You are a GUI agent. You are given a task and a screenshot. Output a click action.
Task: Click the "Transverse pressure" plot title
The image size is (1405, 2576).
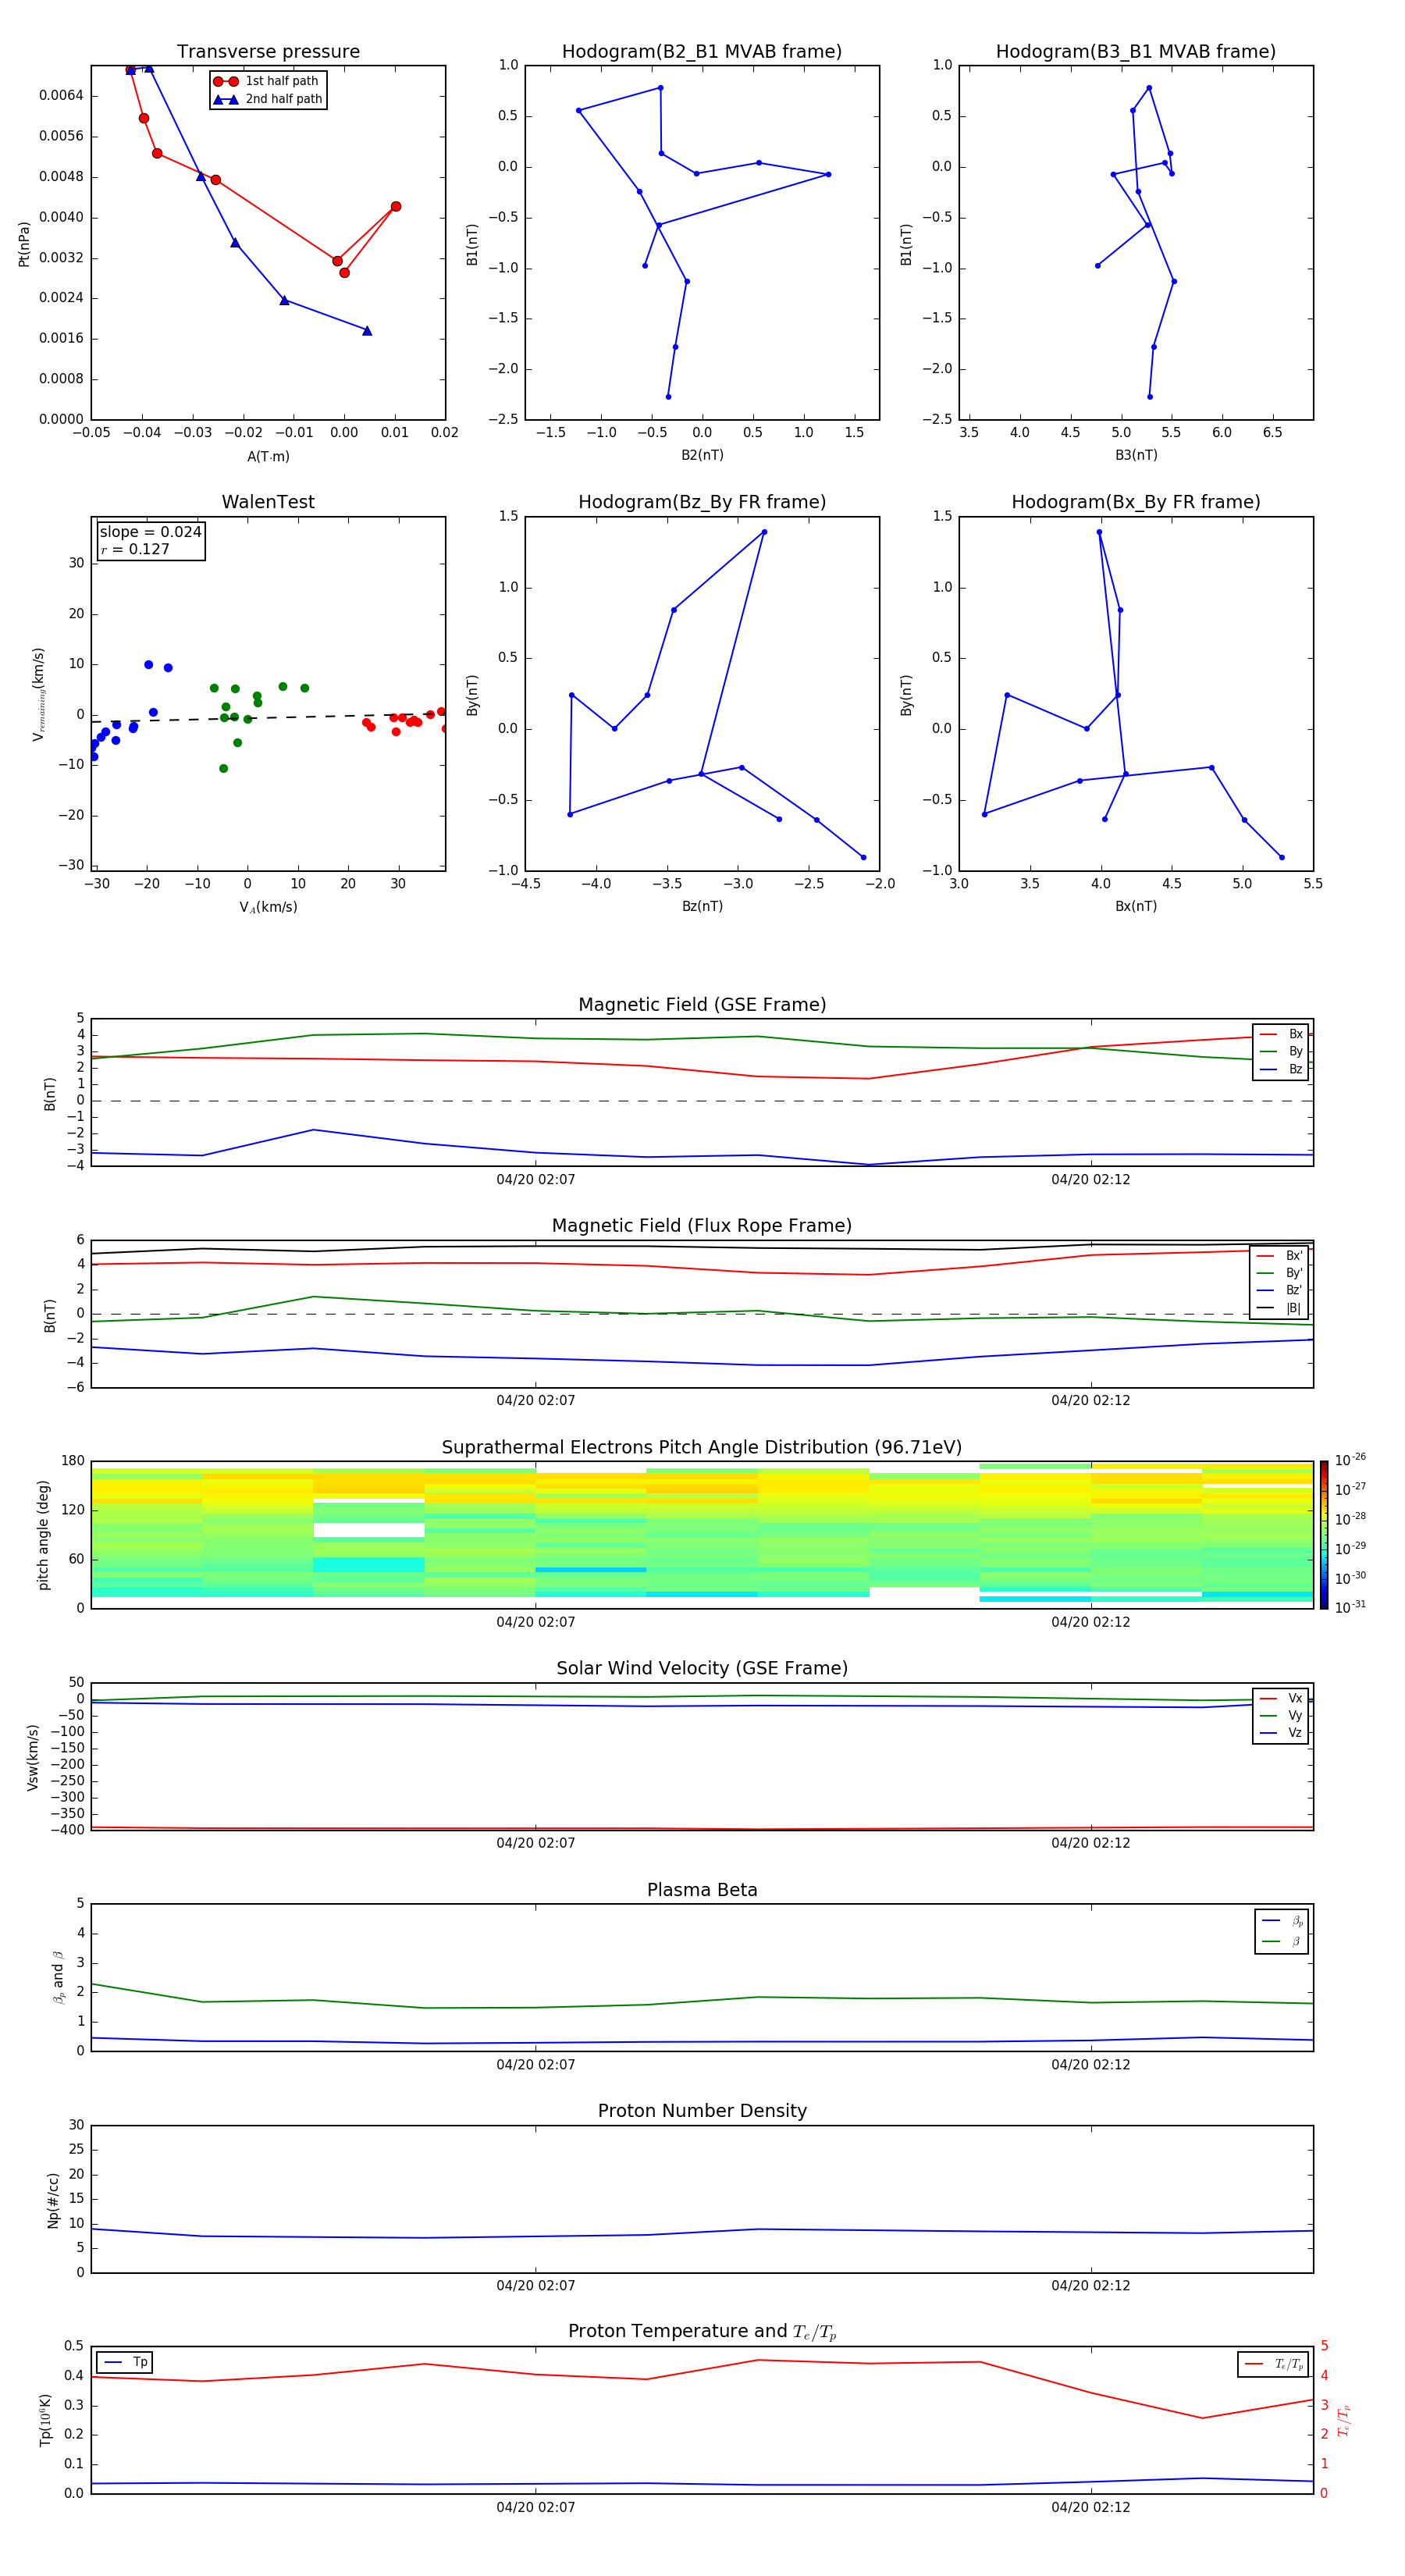pos(268,52)
